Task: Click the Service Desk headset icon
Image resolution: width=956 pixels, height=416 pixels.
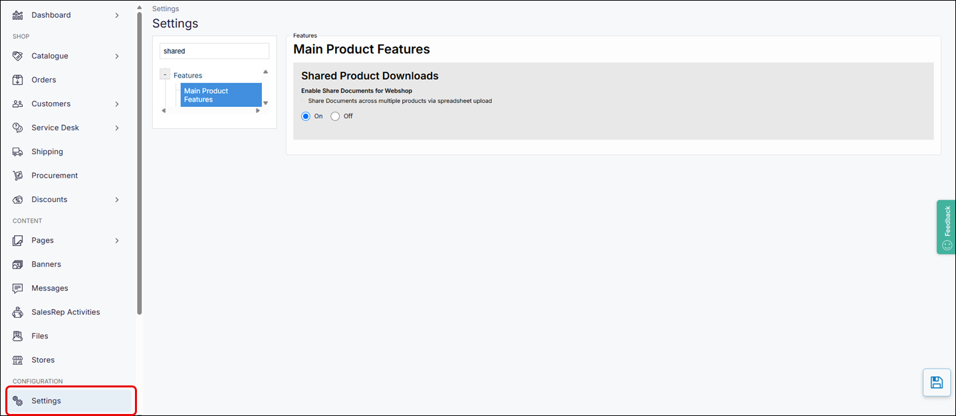Action: 18,128
